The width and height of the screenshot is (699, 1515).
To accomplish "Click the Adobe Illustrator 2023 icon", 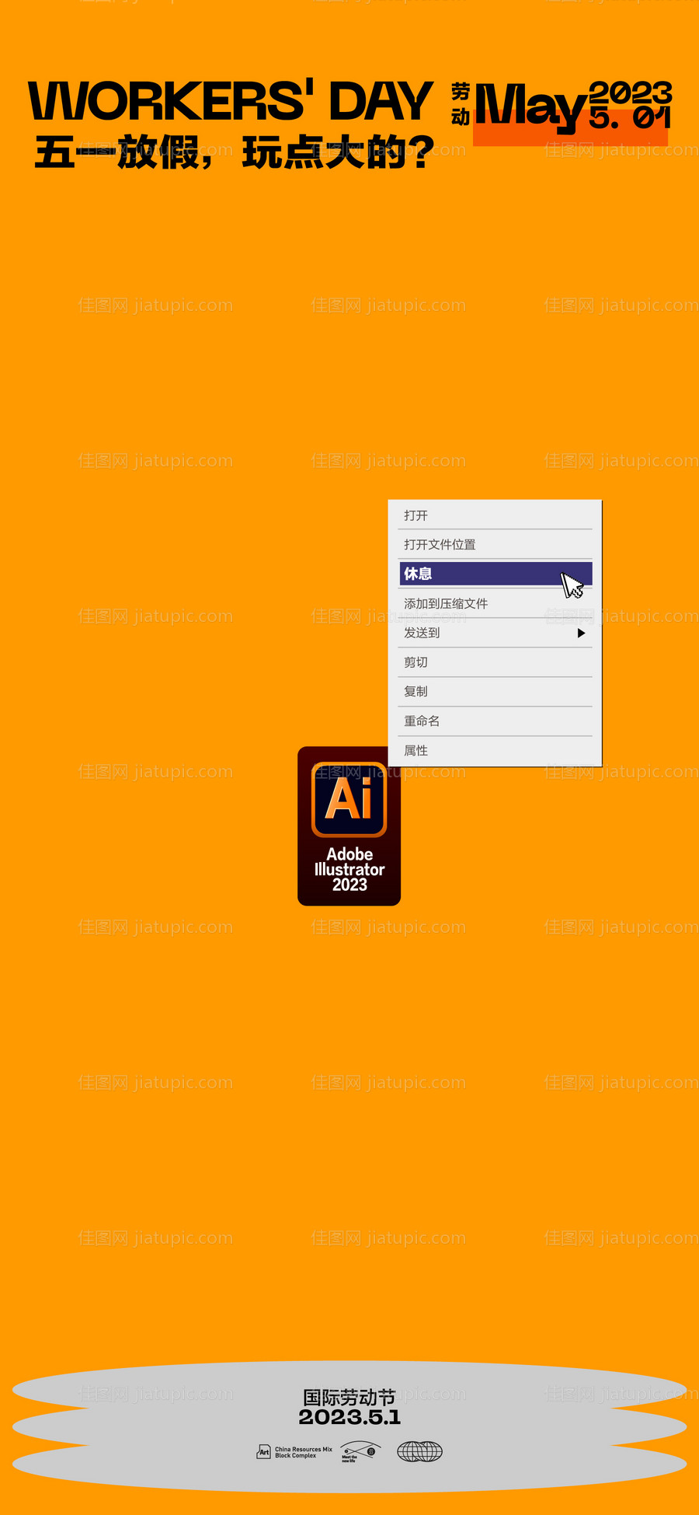I will pyautogui.click(x=349, y=826).
